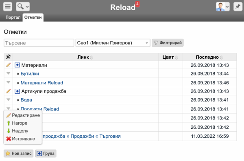Open row menu arrow for Вода
The height and width of the screenshot is (161, 244).
click(9, 100)
